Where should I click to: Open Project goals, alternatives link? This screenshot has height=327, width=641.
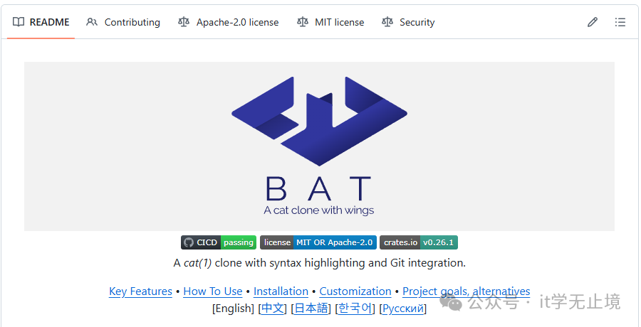pos(467,291)
